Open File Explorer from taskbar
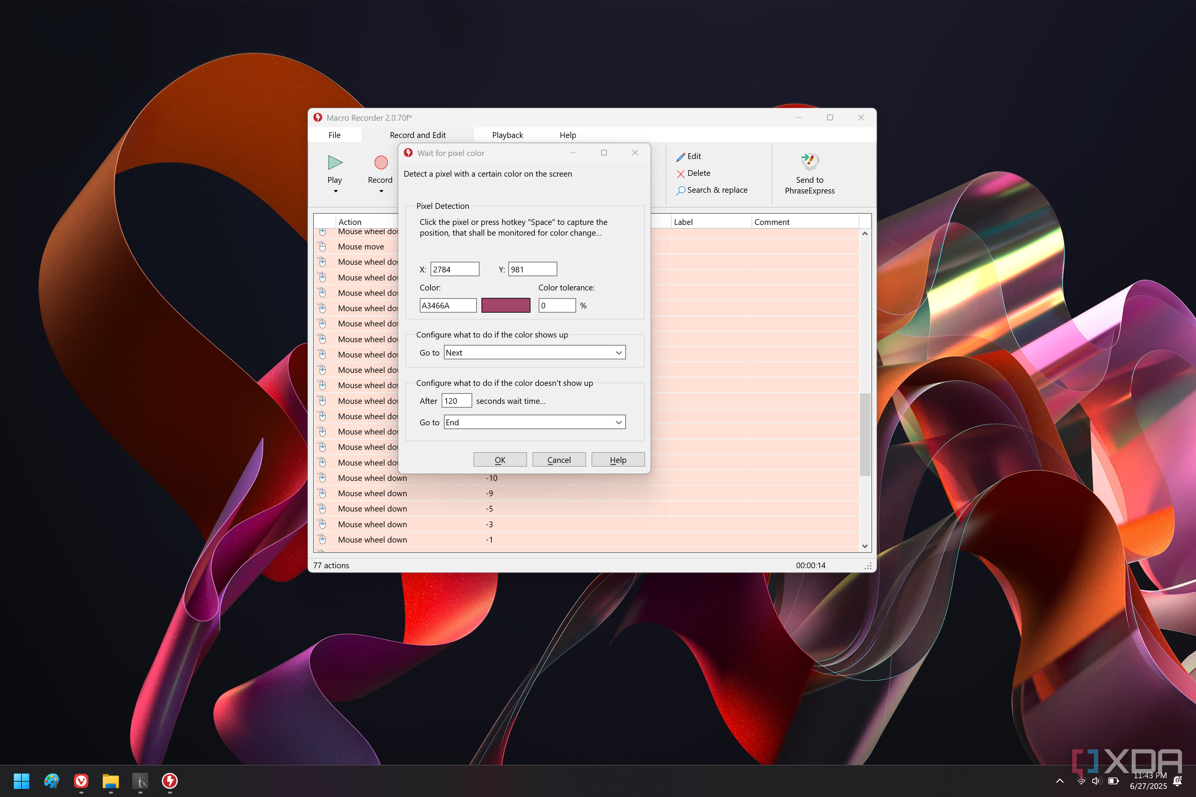 tap(110, 781)
